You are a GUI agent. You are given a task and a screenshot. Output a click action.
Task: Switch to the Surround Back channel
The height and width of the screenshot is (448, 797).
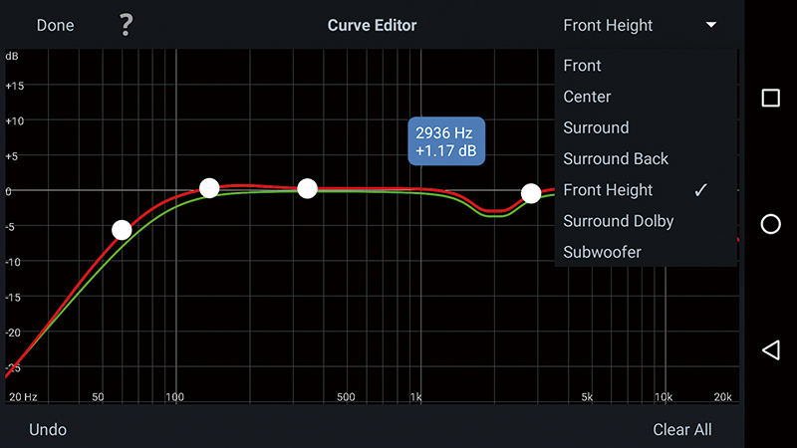[x=616, y=158]
